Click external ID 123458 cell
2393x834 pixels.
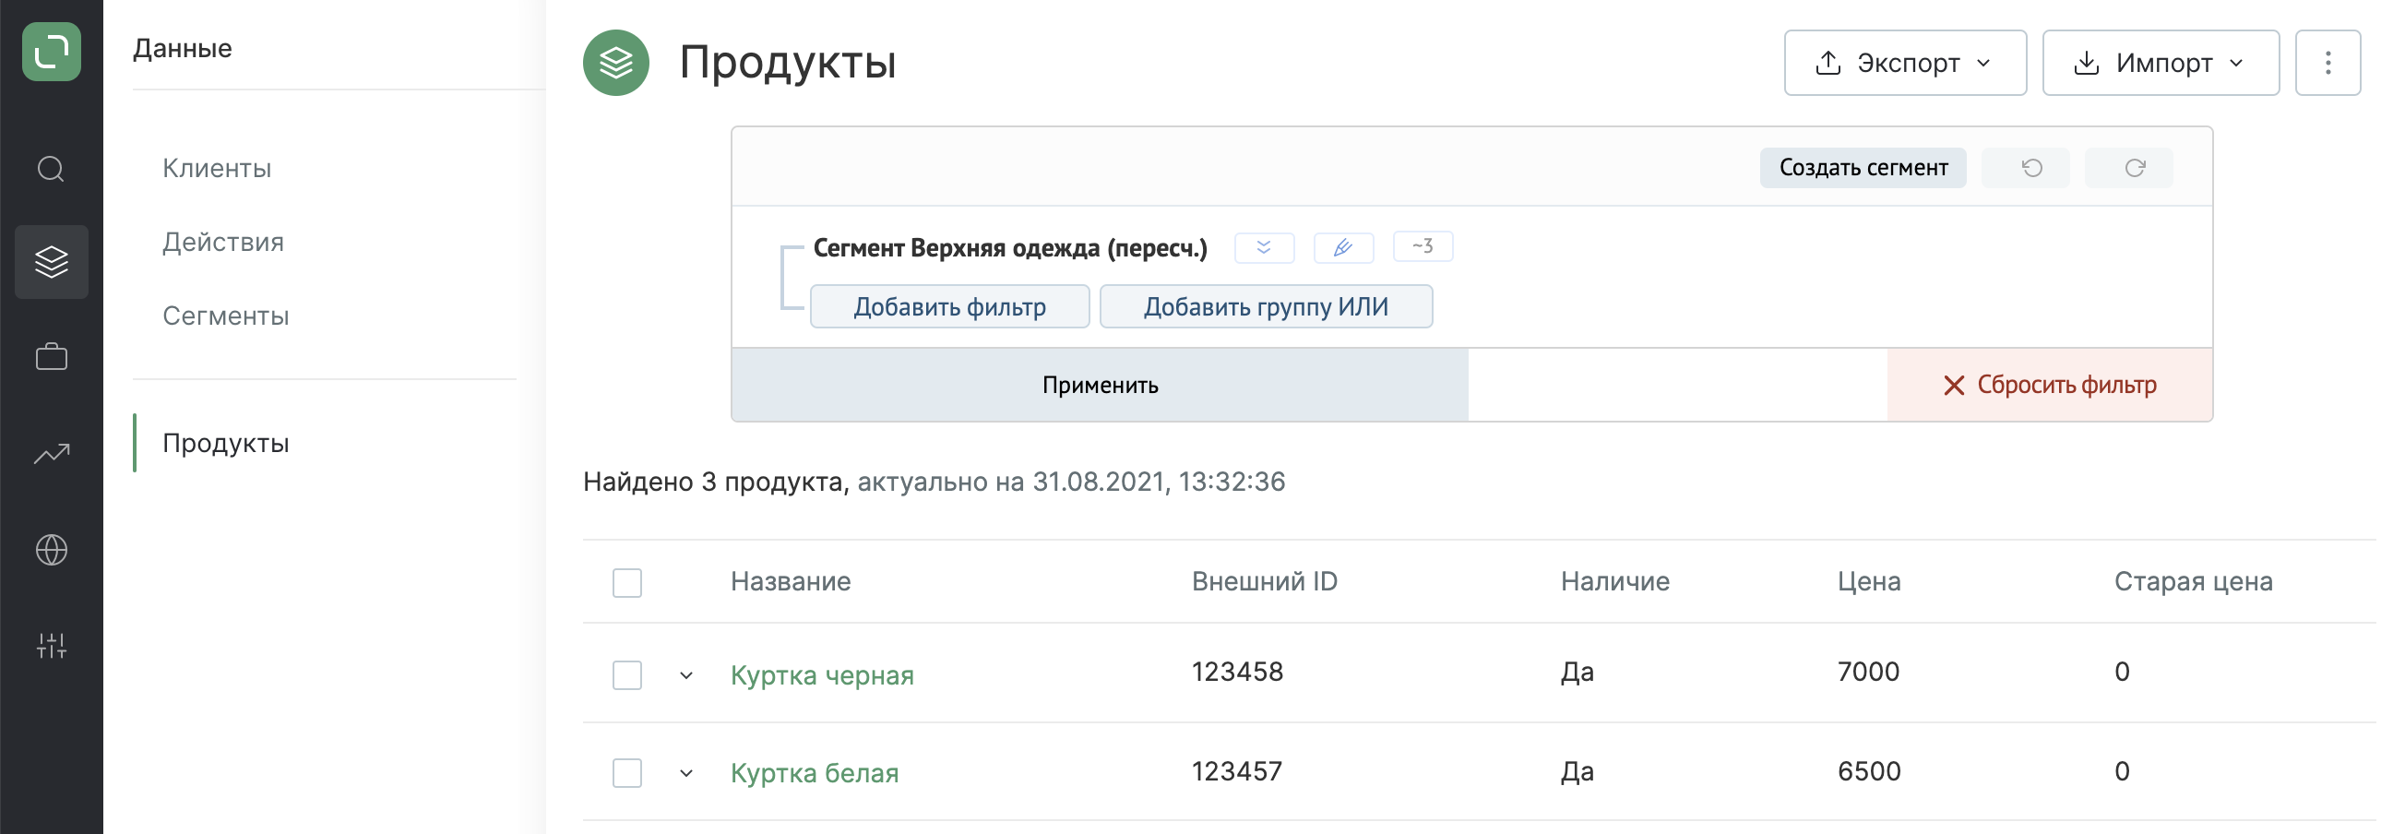pos(1237,672)
